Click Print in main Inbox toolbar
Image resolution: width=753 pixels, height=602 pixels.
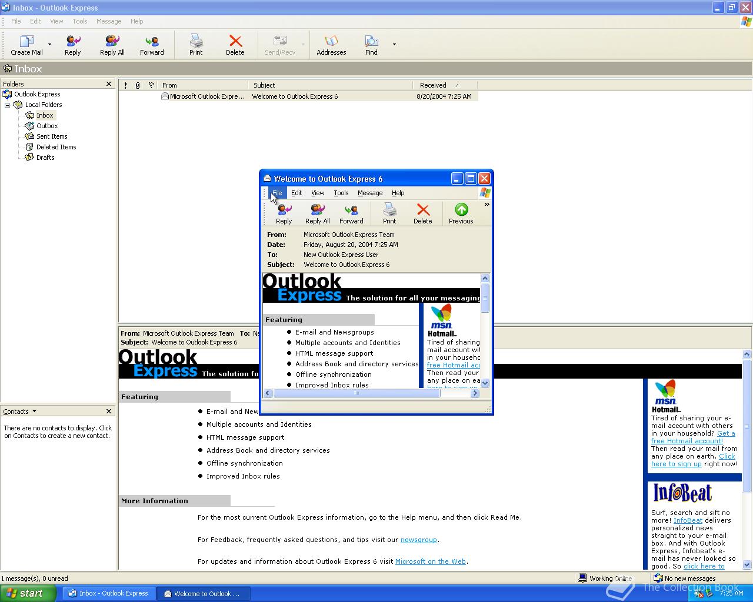click(196, 45)
